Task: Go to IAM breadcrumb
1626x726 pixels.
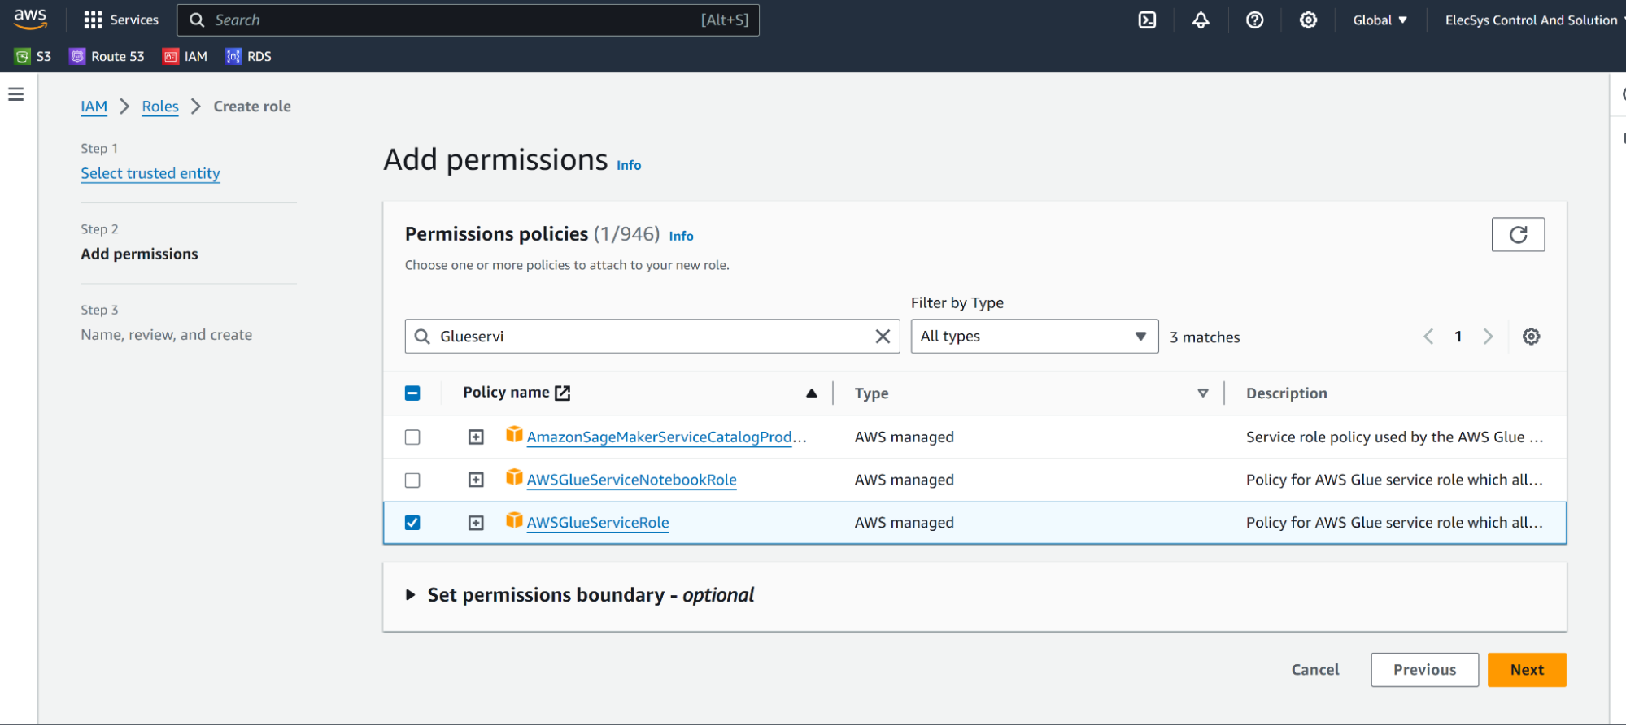Action: coord(94,107)
